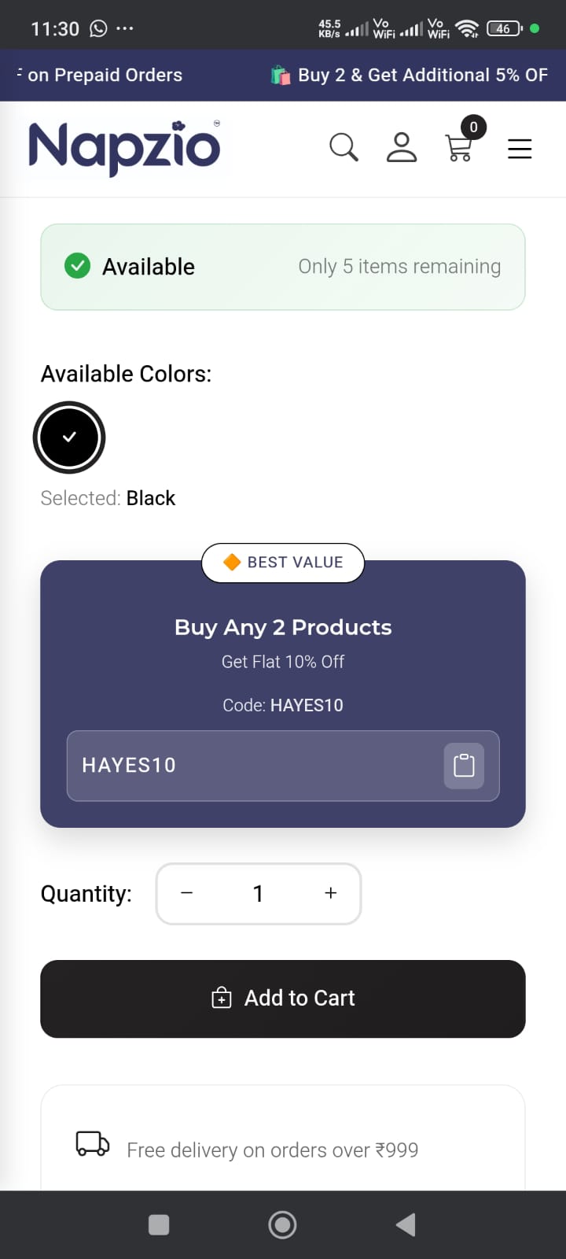
Task: Click the quantity value field
Action: pos(258,893)
